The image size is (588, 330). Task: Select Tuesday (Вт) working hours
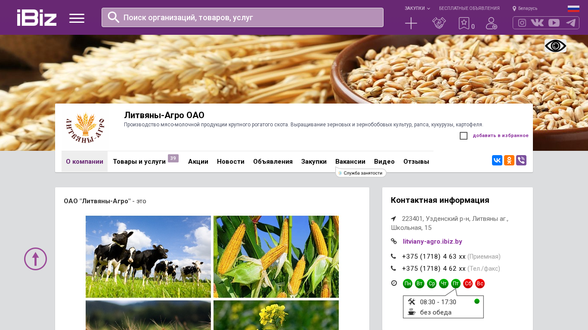[x=420, y=284]
